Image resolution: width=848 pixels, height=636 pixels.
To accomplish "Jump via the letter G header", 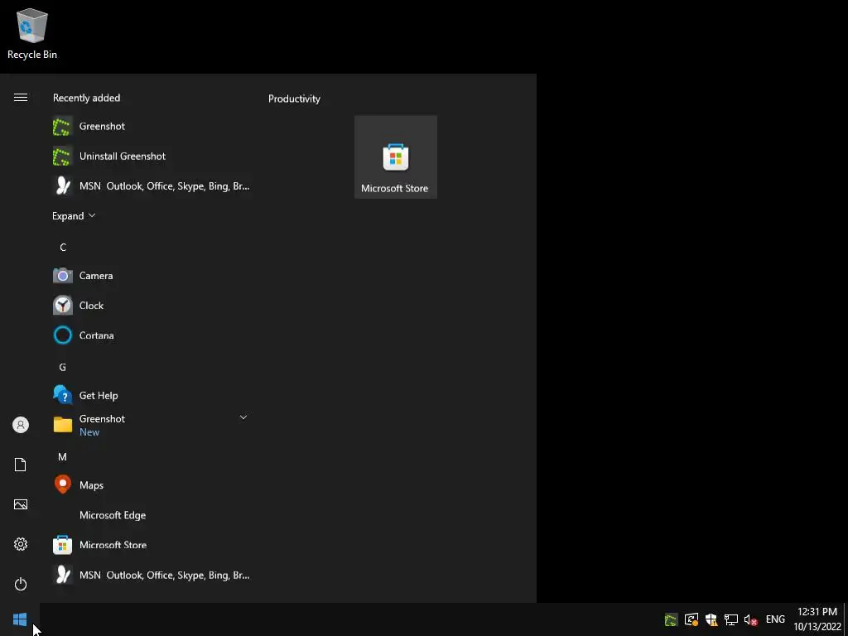I will pos(63,367).
